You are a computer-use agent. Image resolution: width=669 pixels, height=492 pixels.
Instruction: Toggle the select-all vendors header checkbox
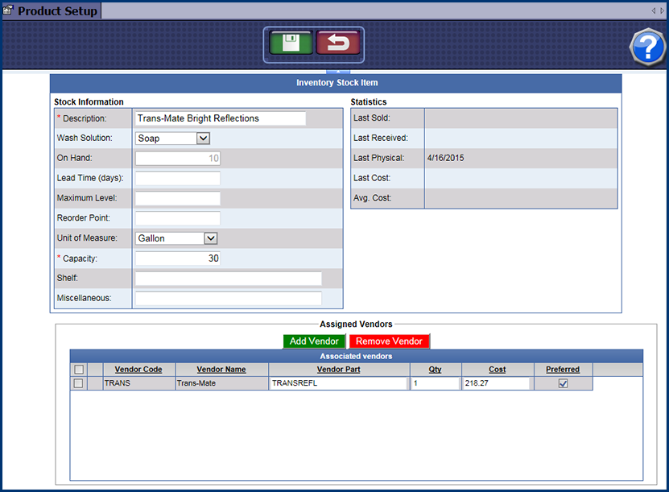(78, 370)
